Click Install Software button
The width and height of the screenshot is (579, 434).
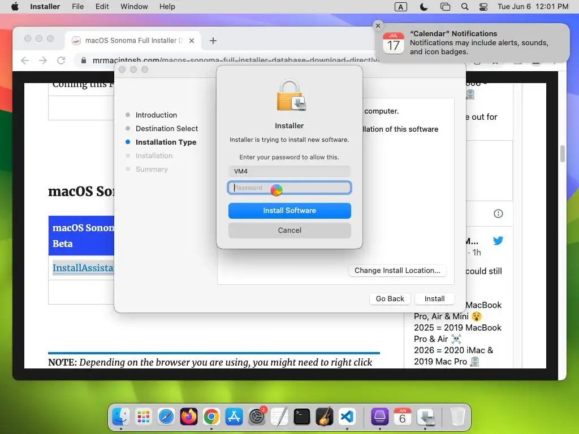[289, 211]
